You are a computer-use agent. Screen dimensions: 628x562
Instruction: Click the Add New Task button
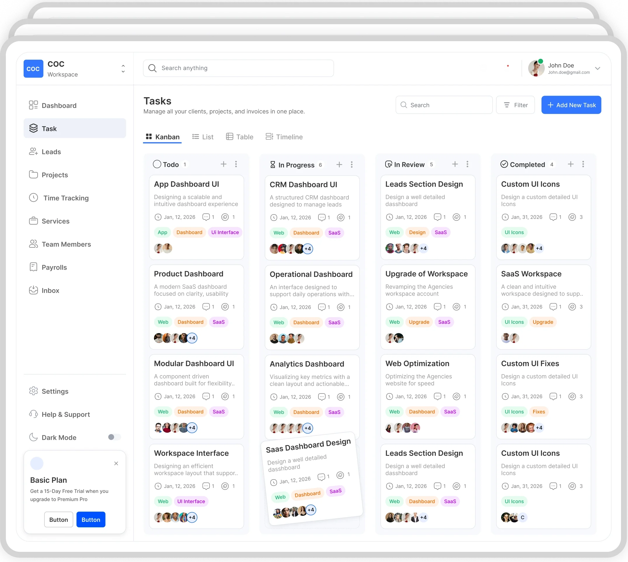point(571,105)
